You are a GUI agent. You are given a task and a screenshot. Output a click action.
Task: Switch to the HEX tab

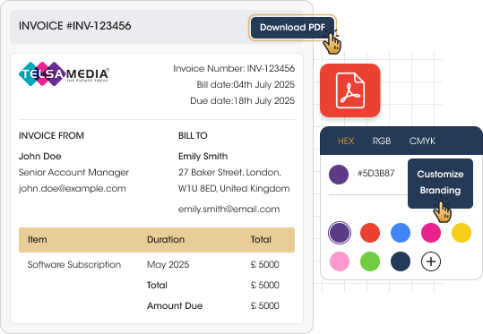coord(346,141)
